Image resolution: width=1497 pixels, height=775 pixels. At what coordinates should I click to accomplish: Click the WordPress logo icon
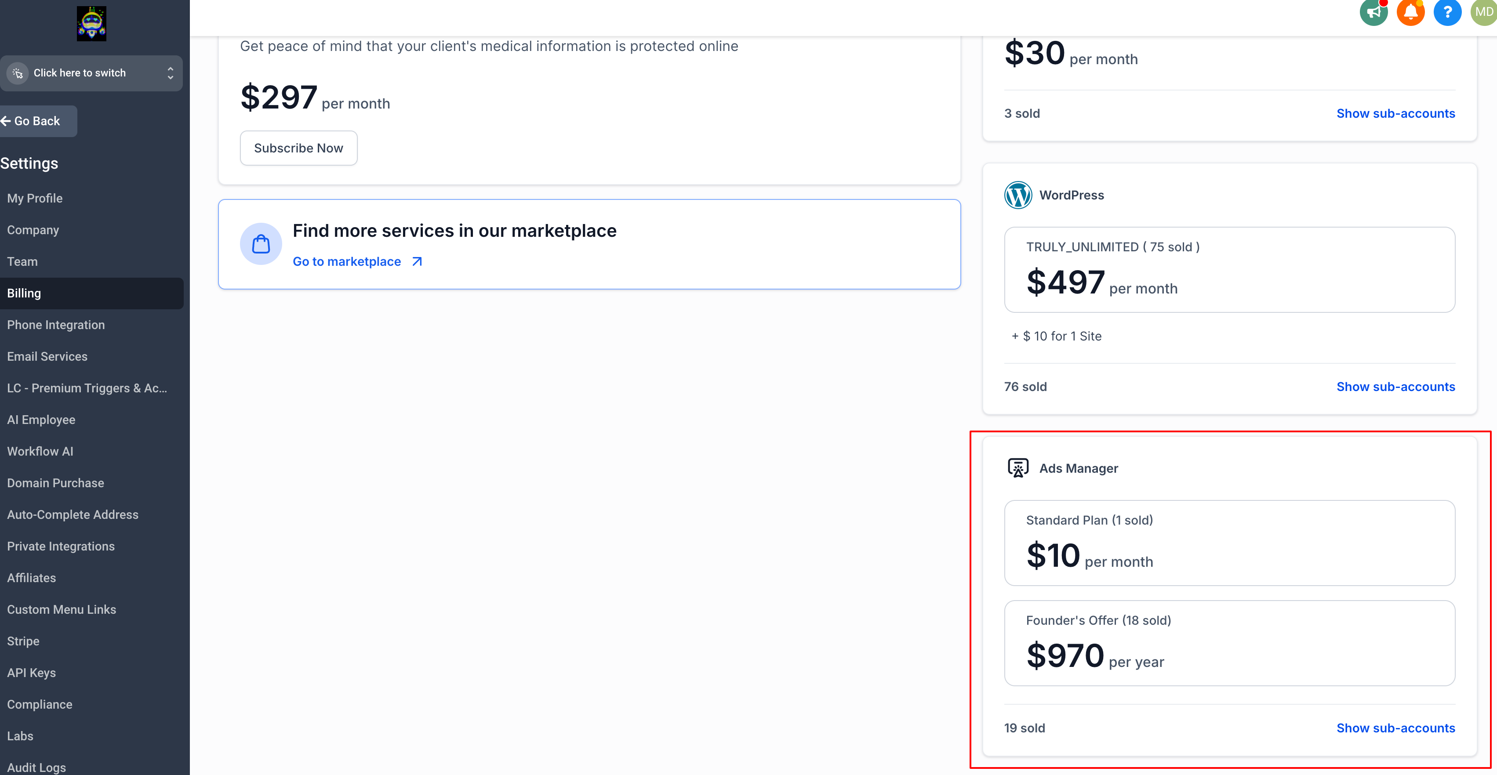click(x=1018, y=195)
